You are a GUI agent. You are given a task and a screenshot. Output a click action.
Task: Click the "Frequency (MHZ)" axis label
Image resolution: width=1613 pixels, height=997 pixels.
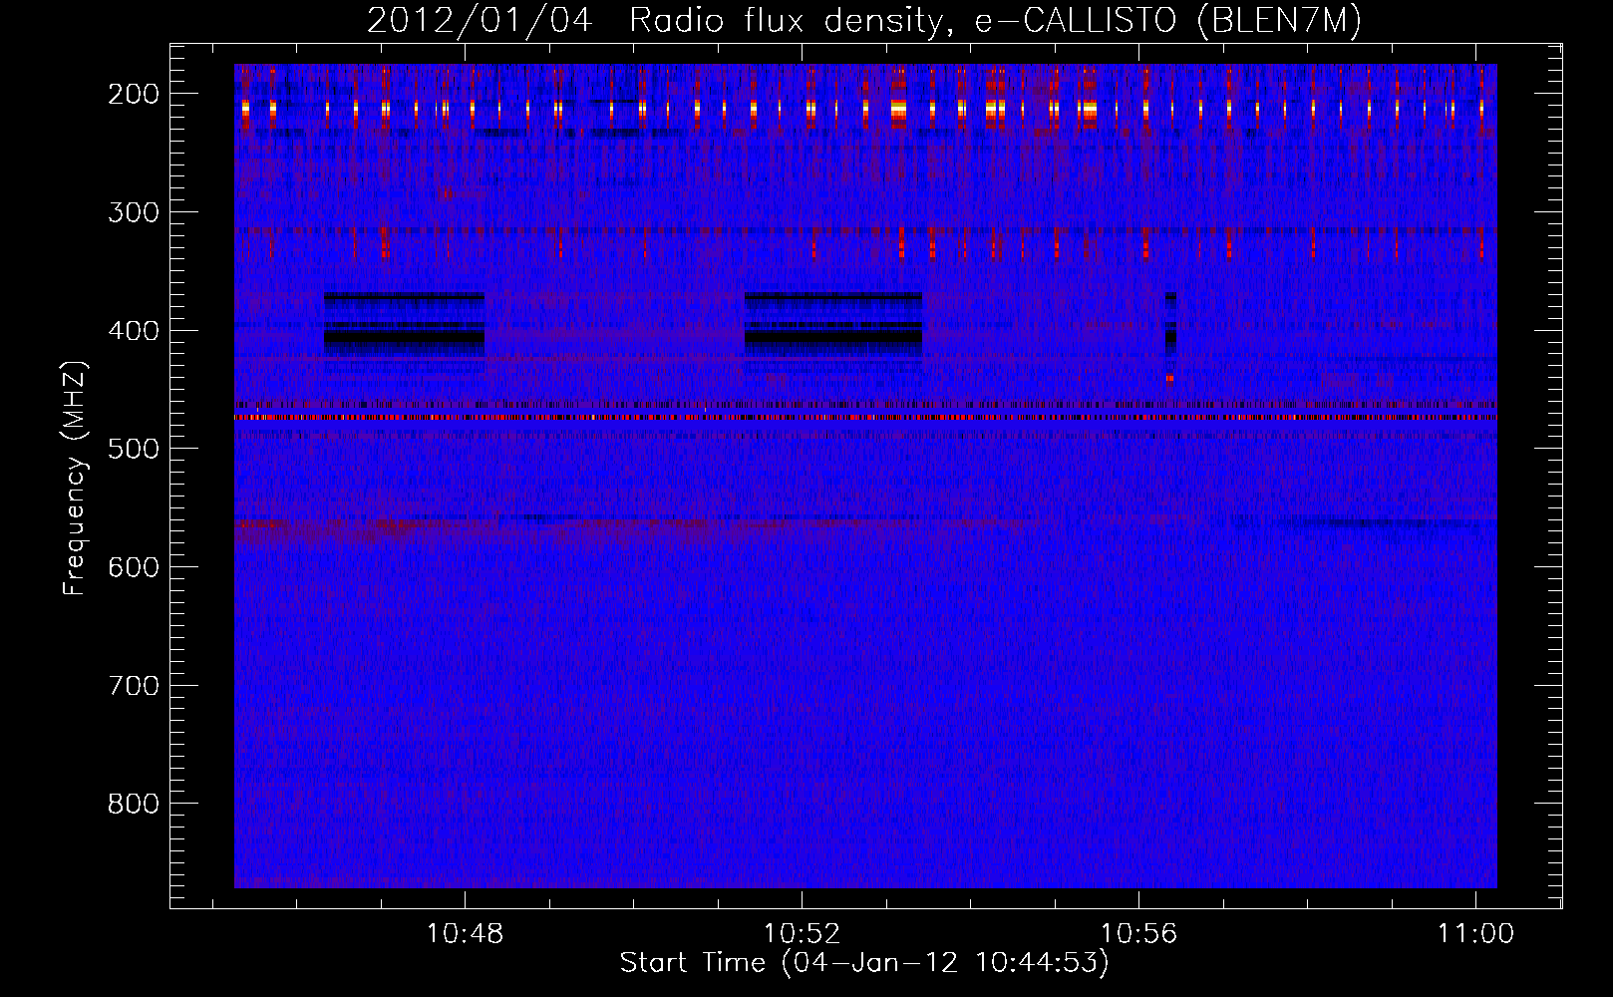pyautogui.click(x=75, y=478)
